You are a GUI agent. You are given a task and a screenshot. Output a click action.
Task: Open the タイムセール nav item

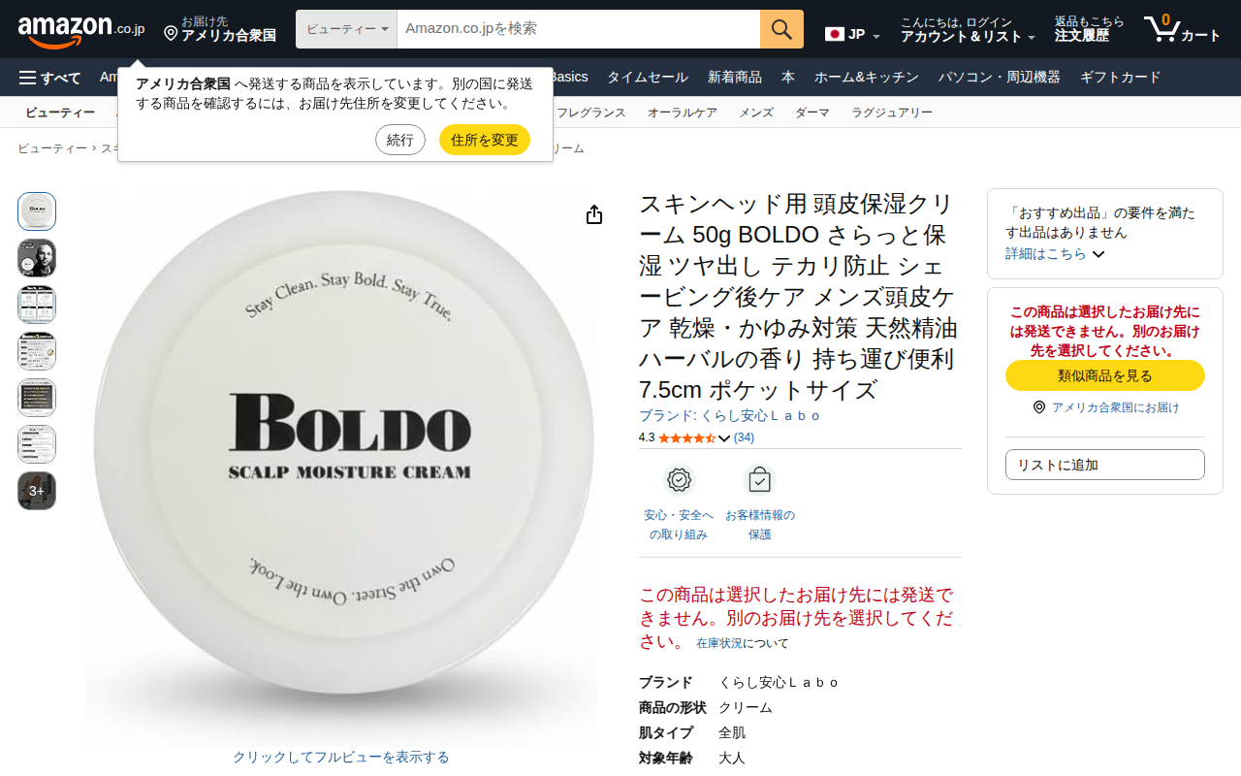point(648,78)
